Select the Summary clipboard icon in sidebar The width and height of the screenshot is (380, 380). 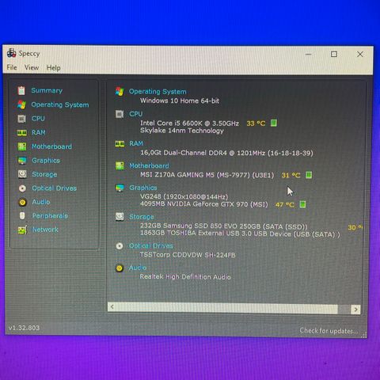(x=21, y=90)
